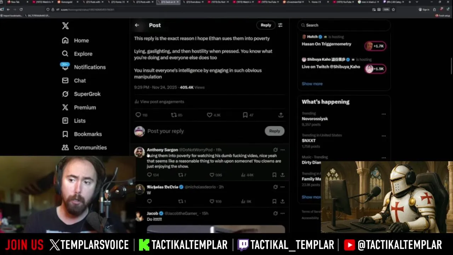Like Nicholas DeOrio's comment

(212, 201)
